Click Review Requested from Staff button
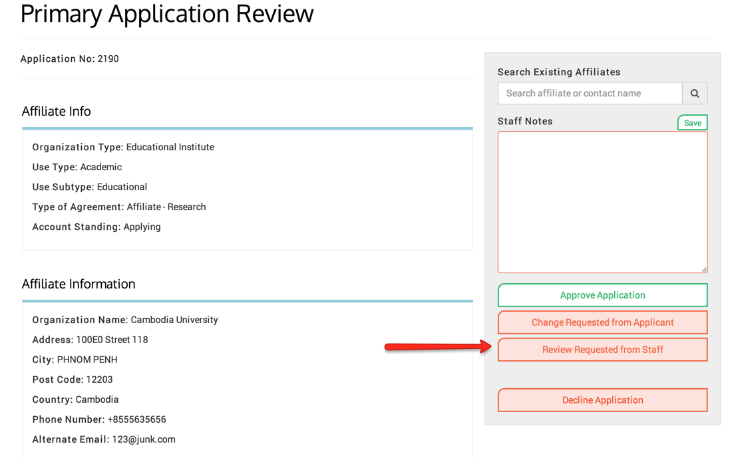This screenshot has width=732, height=458. 603,350
